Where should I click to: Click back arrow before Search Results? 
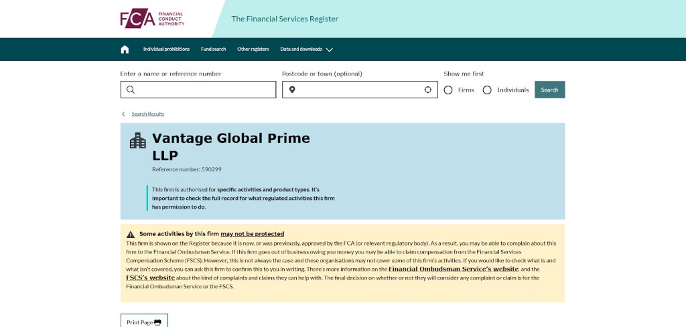[123, 114]
